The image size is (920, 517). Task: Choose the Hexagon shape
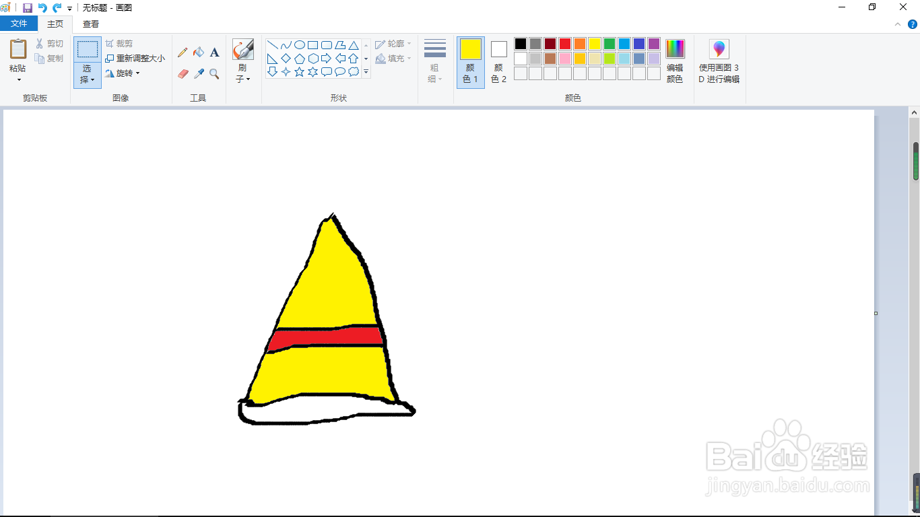[x=313, y=59]
